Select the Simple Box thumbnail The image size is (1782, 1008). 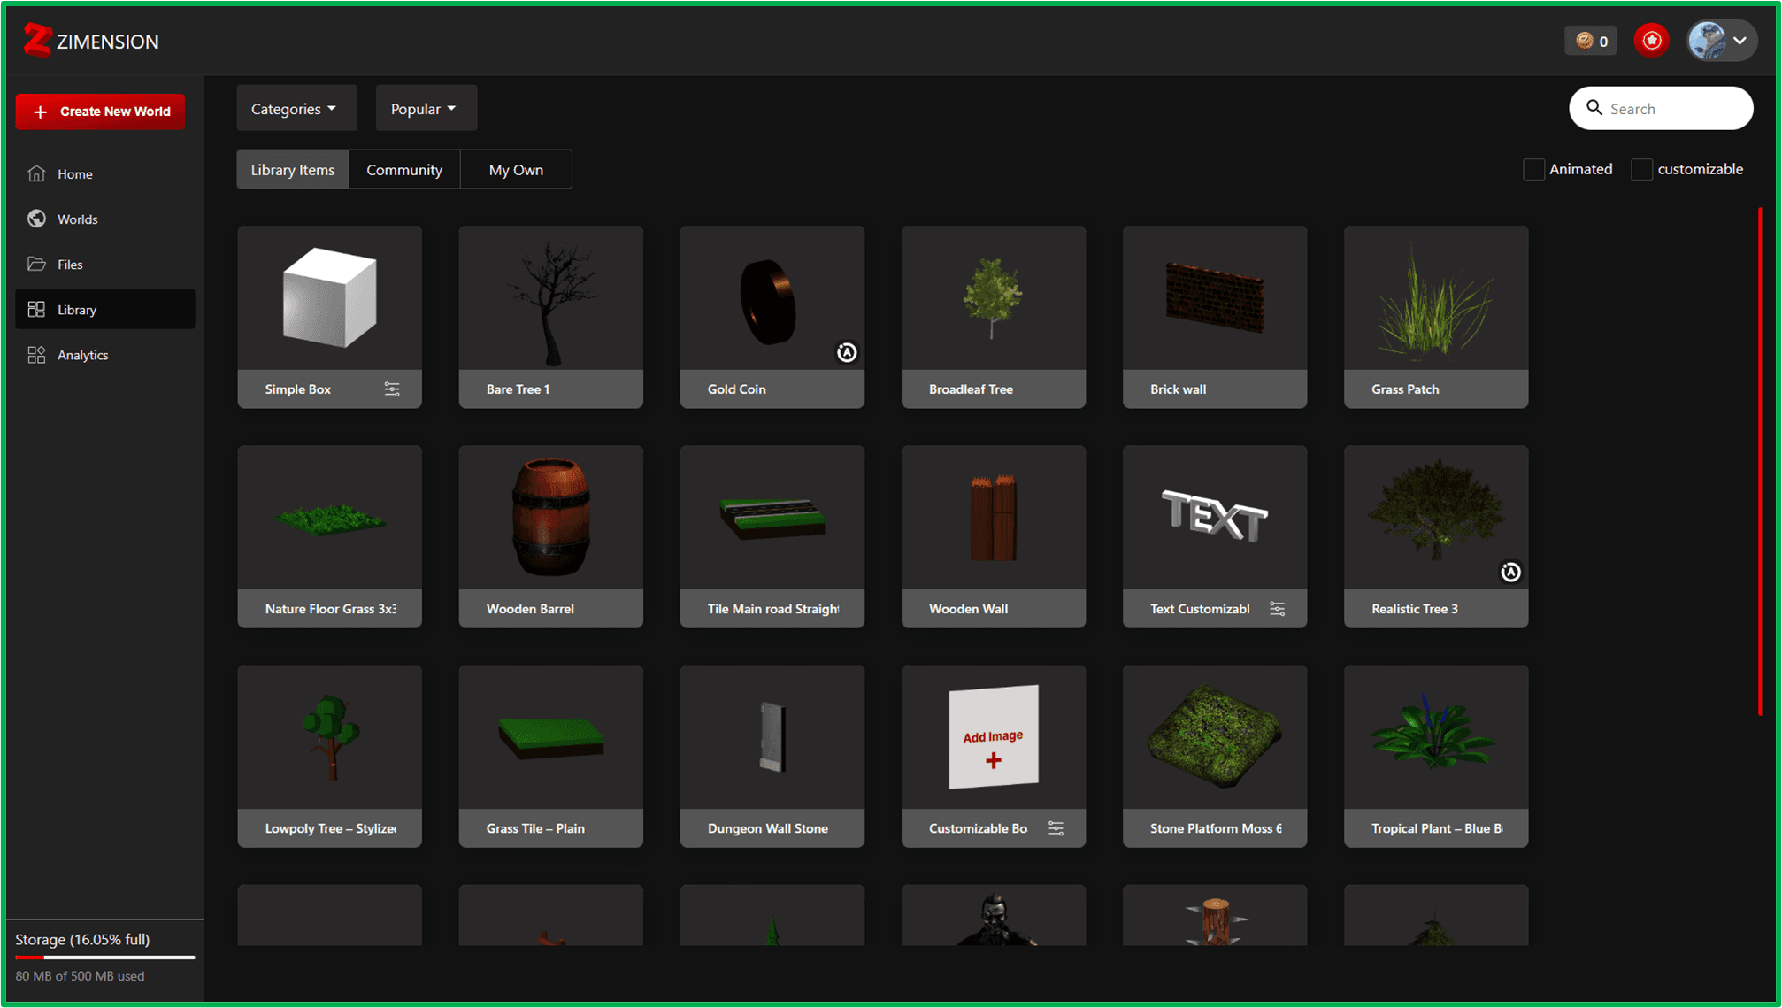coord(329,298)
